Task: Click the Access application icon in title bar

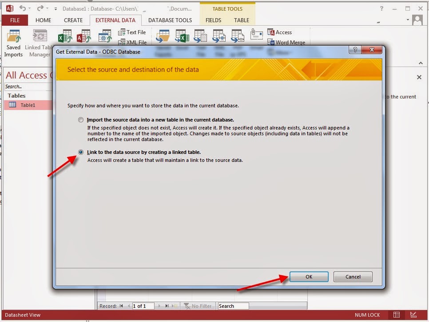Action: 10,8
